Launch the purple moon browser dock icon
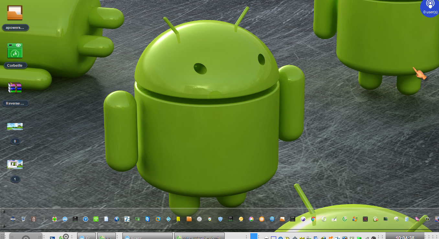The image size is (439, 239). [x=303, y=219]
